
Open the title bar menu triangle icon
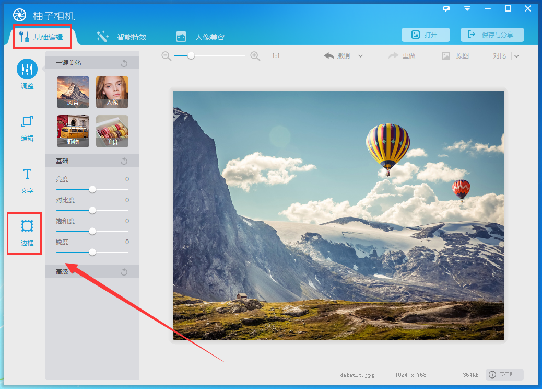coord(467,9)
